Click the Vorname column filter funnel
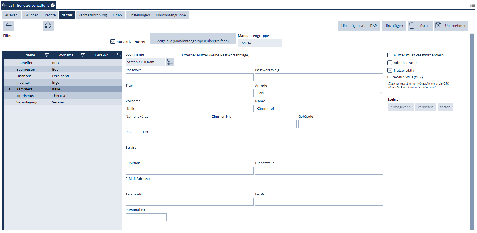 [82, 55]
